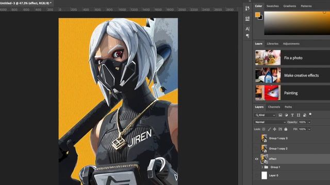The height and width of the screenshot is (185, 330).
Task: Filter layers by pixel layers icon
Action: [x=280, y=115]
